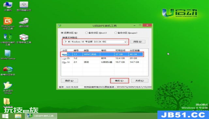Minimize the U启动PE装机工具 dialog
The image size is (209, 119).
pyautogui.click(x=135, y=25)
